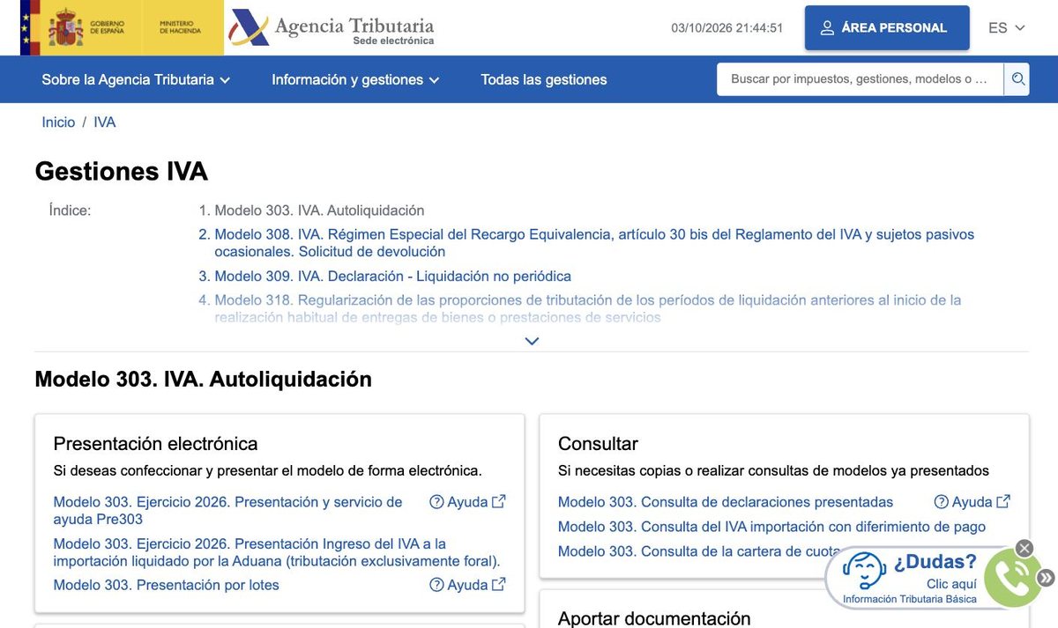This screenshot has width=1058, height=628.
Task: Open Consulta de la cartera de cuotas
Action: (698, 551)
